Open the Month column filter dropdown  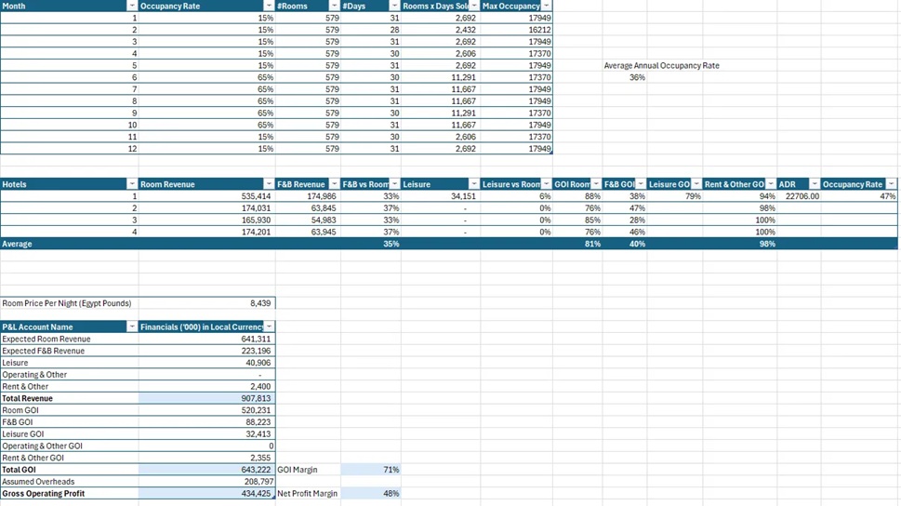pyautogui.click(x=132, y=6)
